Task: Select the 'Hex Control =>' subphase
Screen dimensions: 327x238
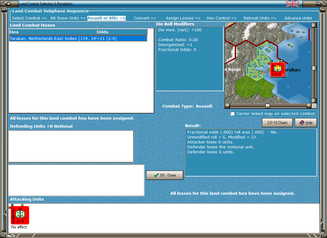Action: click(221, 18)
